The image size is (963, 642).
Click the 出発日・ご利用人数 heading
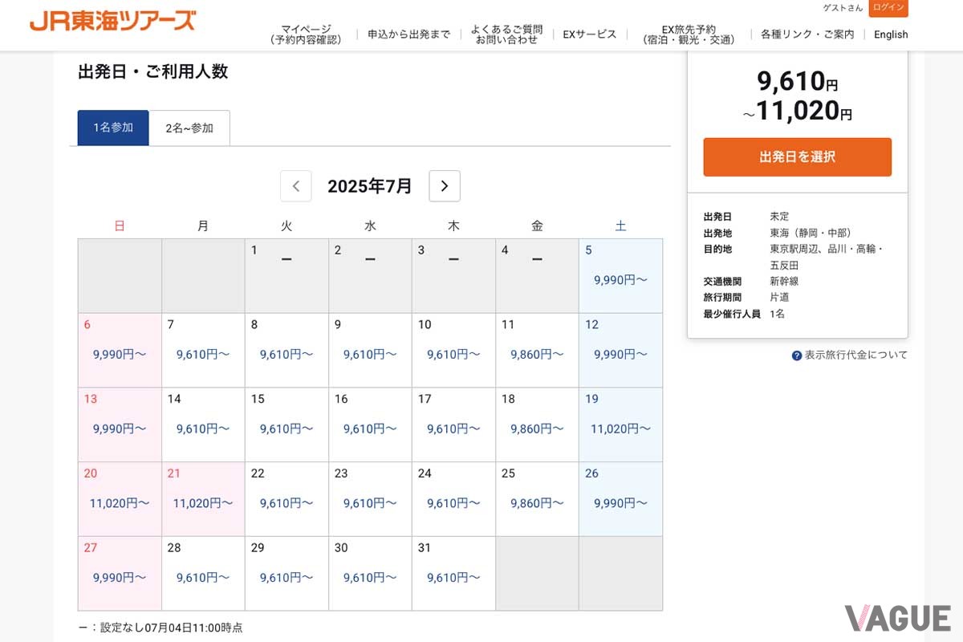153,71
